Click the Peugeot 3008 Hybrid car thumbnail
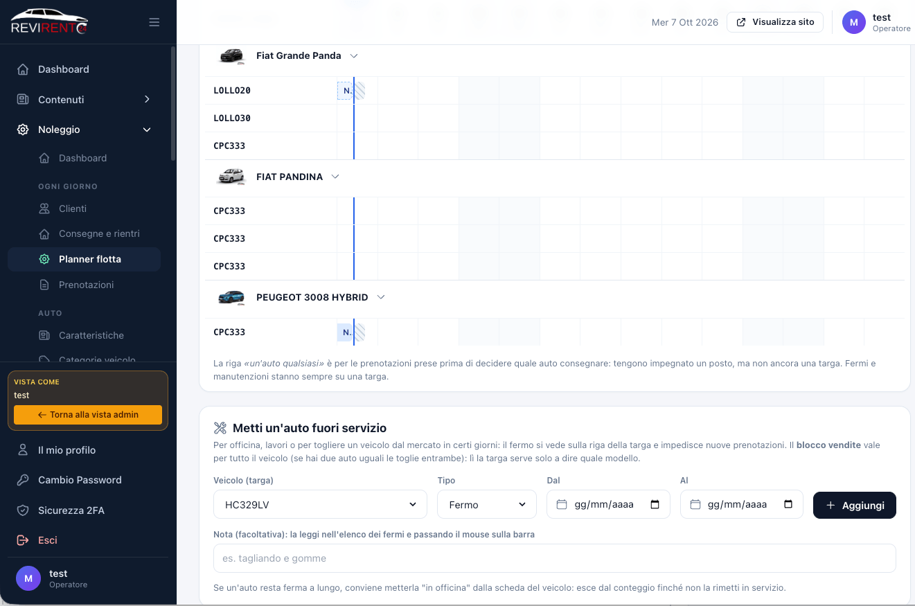 232,297
